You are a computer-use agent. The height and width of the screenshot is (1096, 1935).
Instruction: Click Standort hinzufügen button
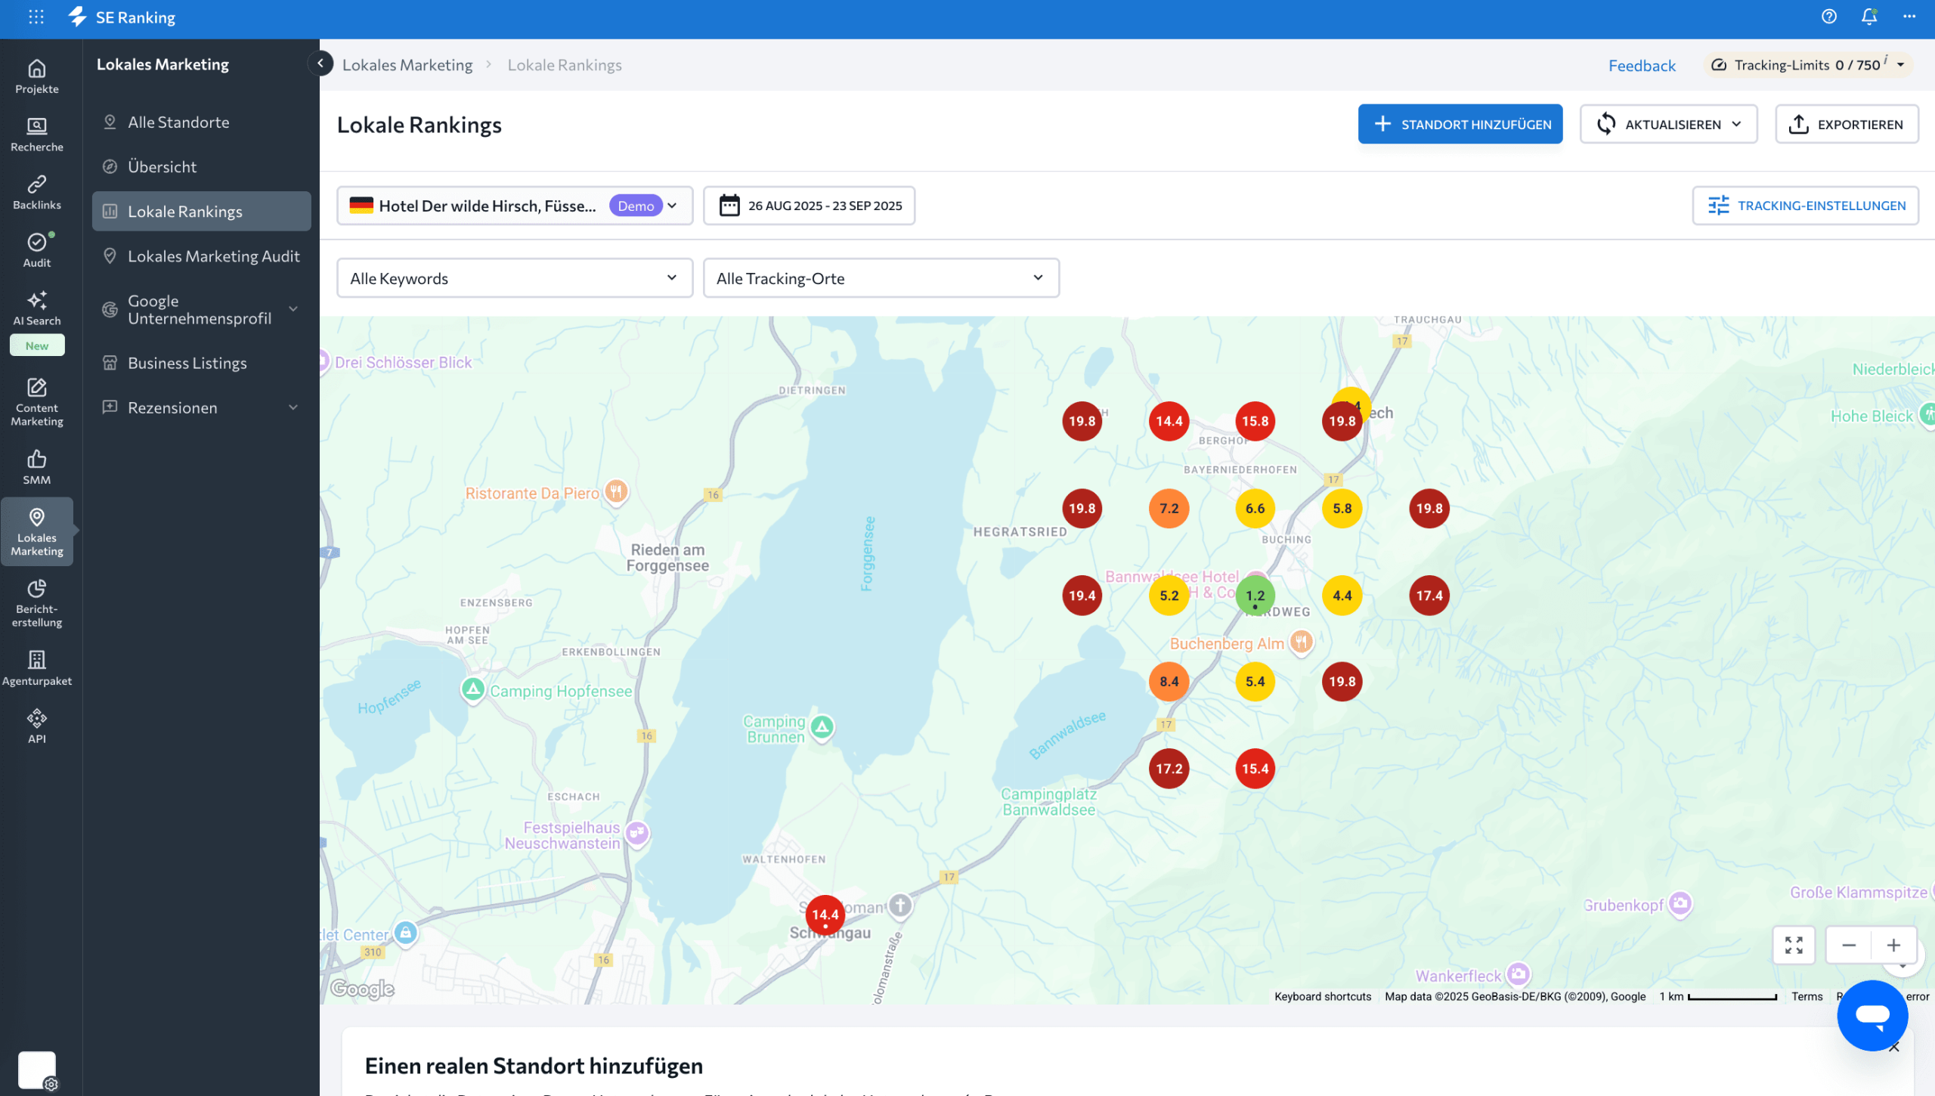click(x=1460, y=124)
